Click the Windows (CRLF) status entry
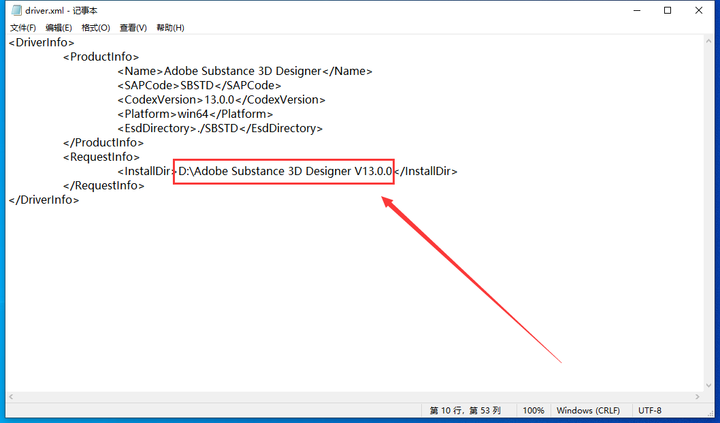The image size is (720, 423). coord(588,410)
